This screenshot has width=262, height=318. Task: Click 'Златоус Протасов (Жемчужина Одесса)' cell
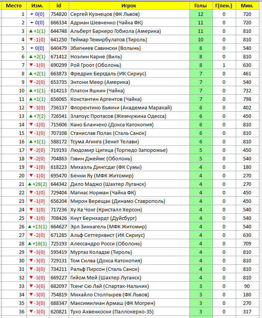click(x=129, y=116)
